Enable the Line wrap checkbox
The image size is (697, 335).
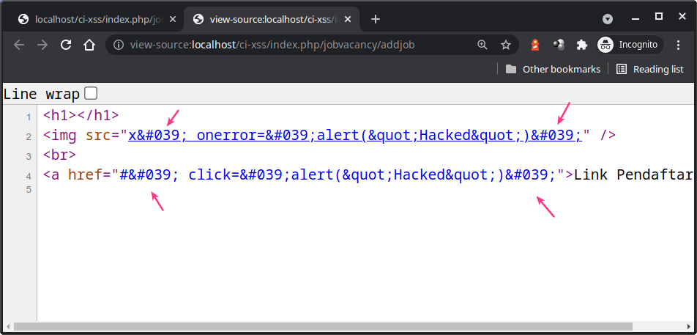pos(91,93)
